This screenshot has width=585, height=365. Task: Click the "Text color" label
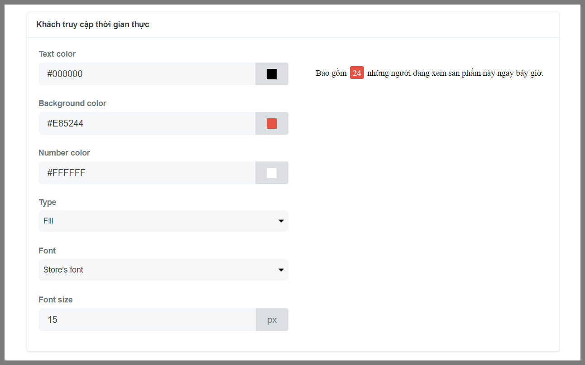[57, 54]
